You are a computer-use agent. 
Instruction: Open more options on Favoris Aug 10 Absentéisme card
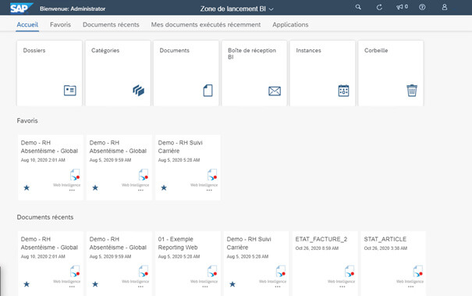[72, 191]
